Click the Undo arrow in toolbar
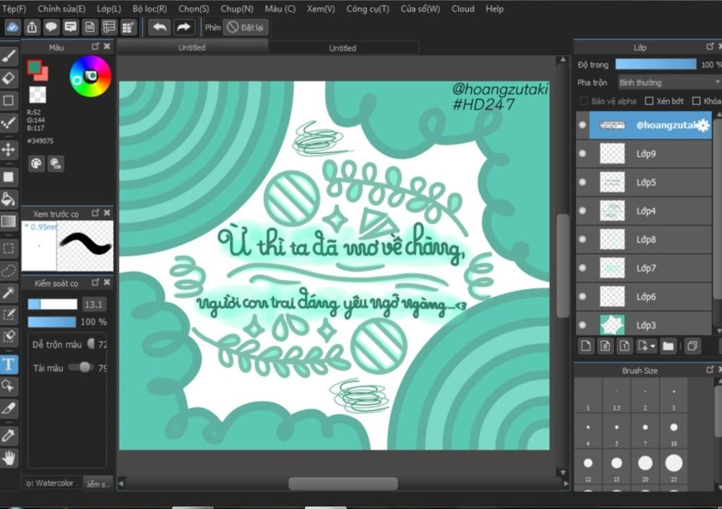The image size is (722, 509). click(160, 27)
